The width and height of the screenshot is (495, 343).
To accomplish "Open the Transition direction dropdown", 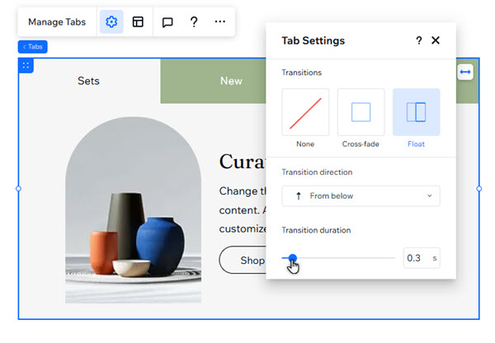I will [x=361, y=196].
